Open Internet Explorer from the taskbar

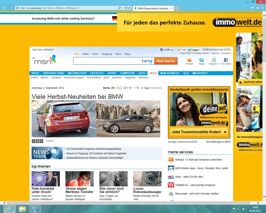(10, 209)
